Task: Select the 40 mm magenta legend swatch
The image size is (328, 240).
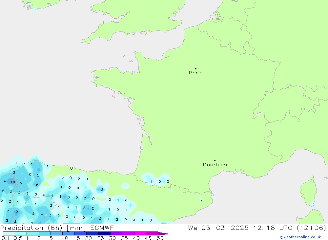Action: (140, 233)
